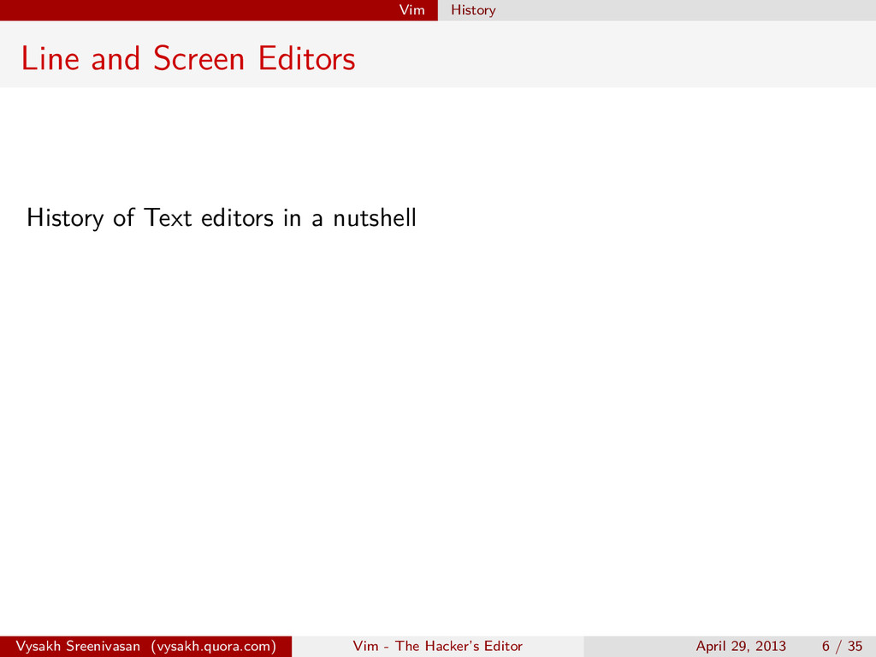Image resolution: width=876 pixels, height=657 pixels.
Task: Select the slide title Line and Screen Editors
Action: pos(188,58)
